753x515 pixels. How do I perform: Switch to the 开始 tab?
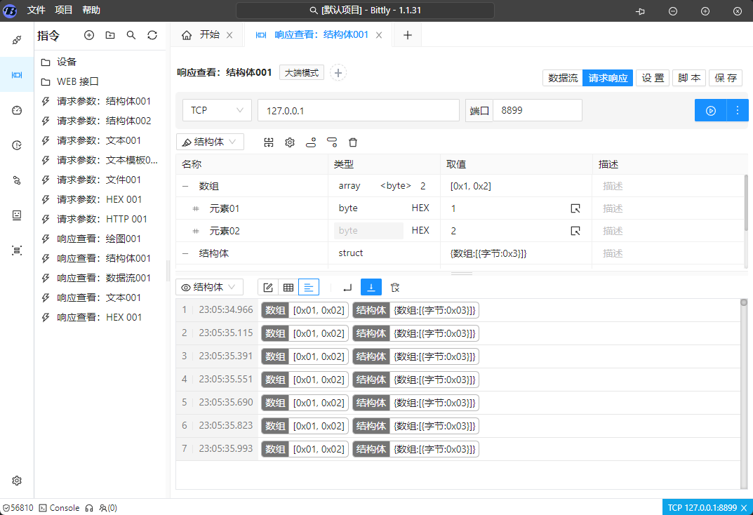coord(208,34)
